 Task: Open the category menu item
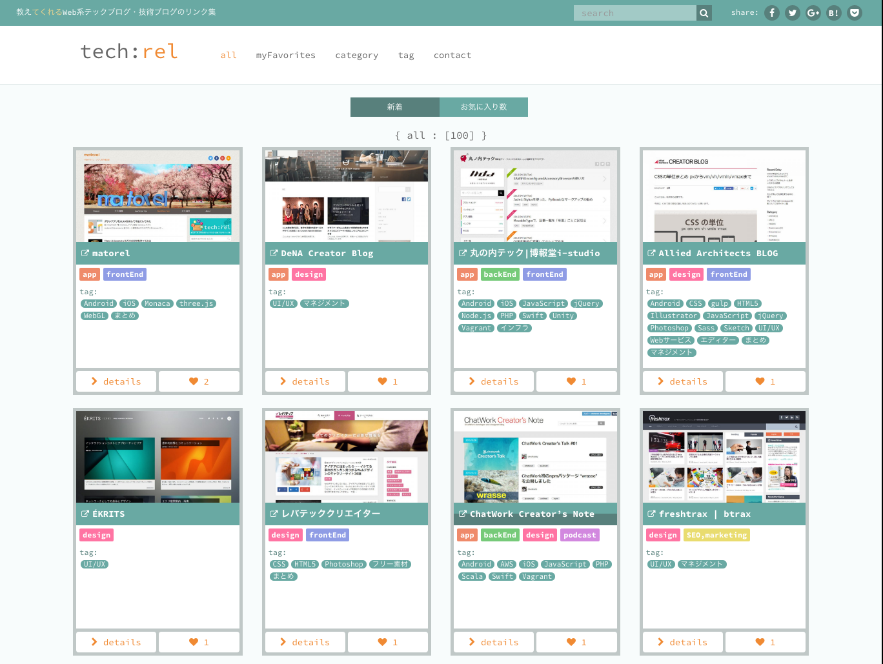[x=356, y=55]
